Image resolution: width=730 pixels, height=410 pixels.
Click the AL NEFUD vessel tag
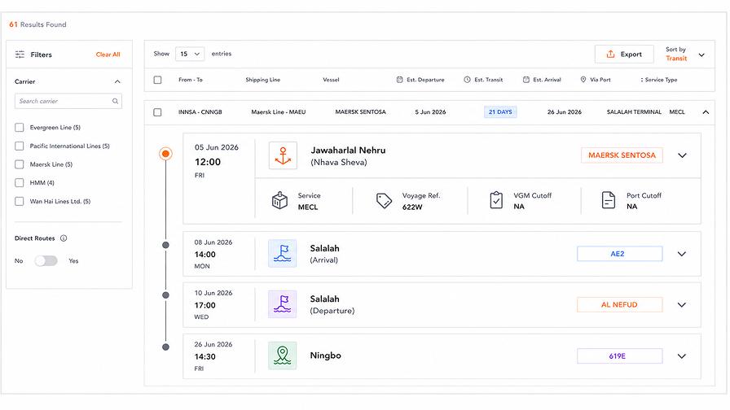pyautogui.click(x=619, y=305)
